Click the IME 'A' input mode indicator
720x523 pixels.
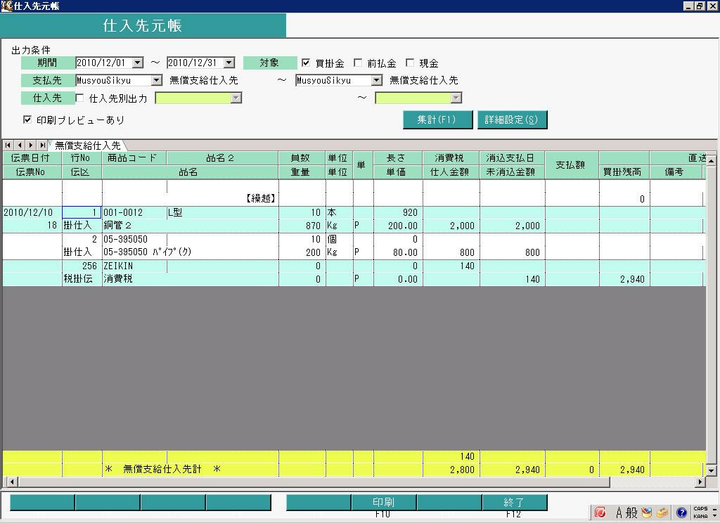619,512
